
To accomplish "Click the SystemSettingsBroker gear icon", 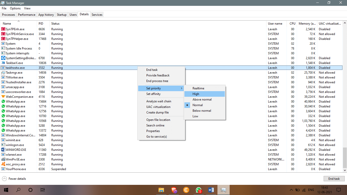I will 3,58.
